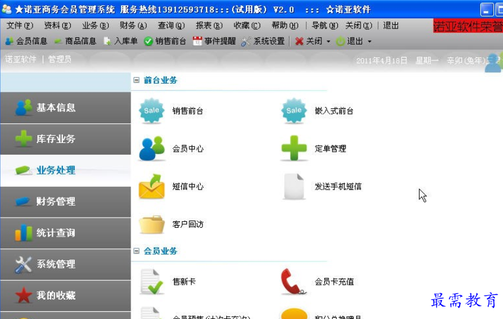This screenshot has width=503, height=319.
Task: Click the red X 关闭 toolbar icon
Action: tap(299, 41)
